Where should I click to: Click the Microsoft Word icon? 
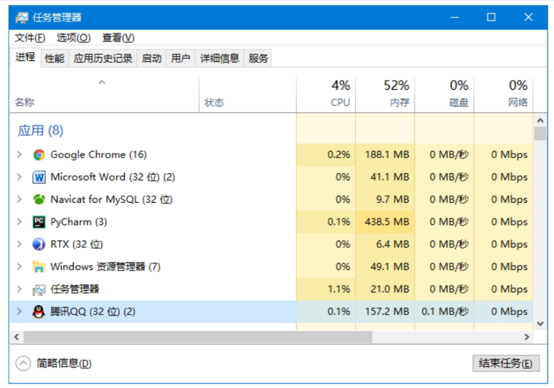coord(39,177)
